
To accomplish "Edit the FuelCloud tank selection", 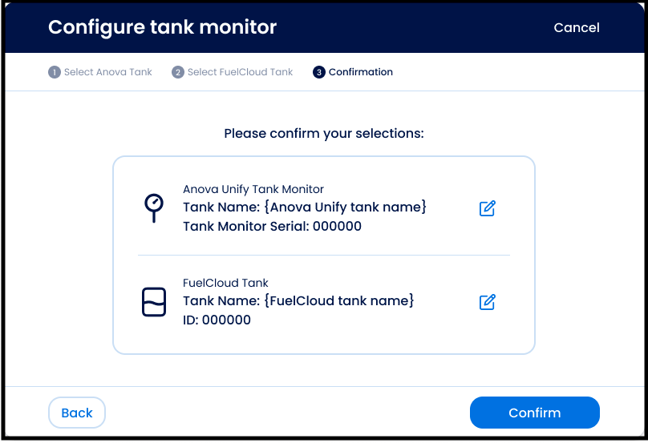I will click(487, 302).
